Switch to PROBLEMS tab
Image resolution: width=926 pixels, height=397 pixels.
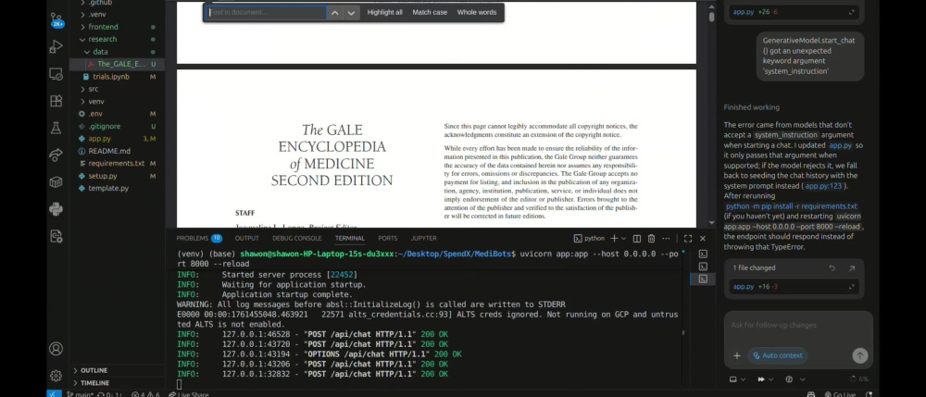(x=198, y=239)
